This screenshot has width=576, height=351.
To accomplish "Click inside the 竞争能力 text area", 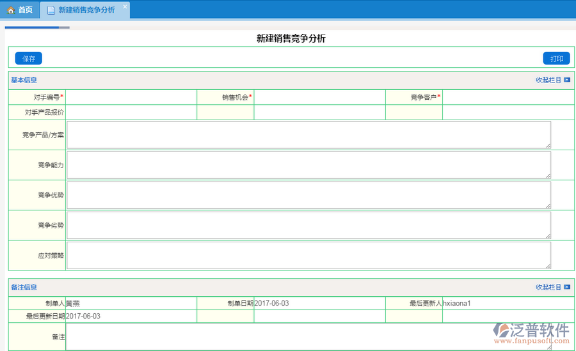I will [x=308, y=165].
